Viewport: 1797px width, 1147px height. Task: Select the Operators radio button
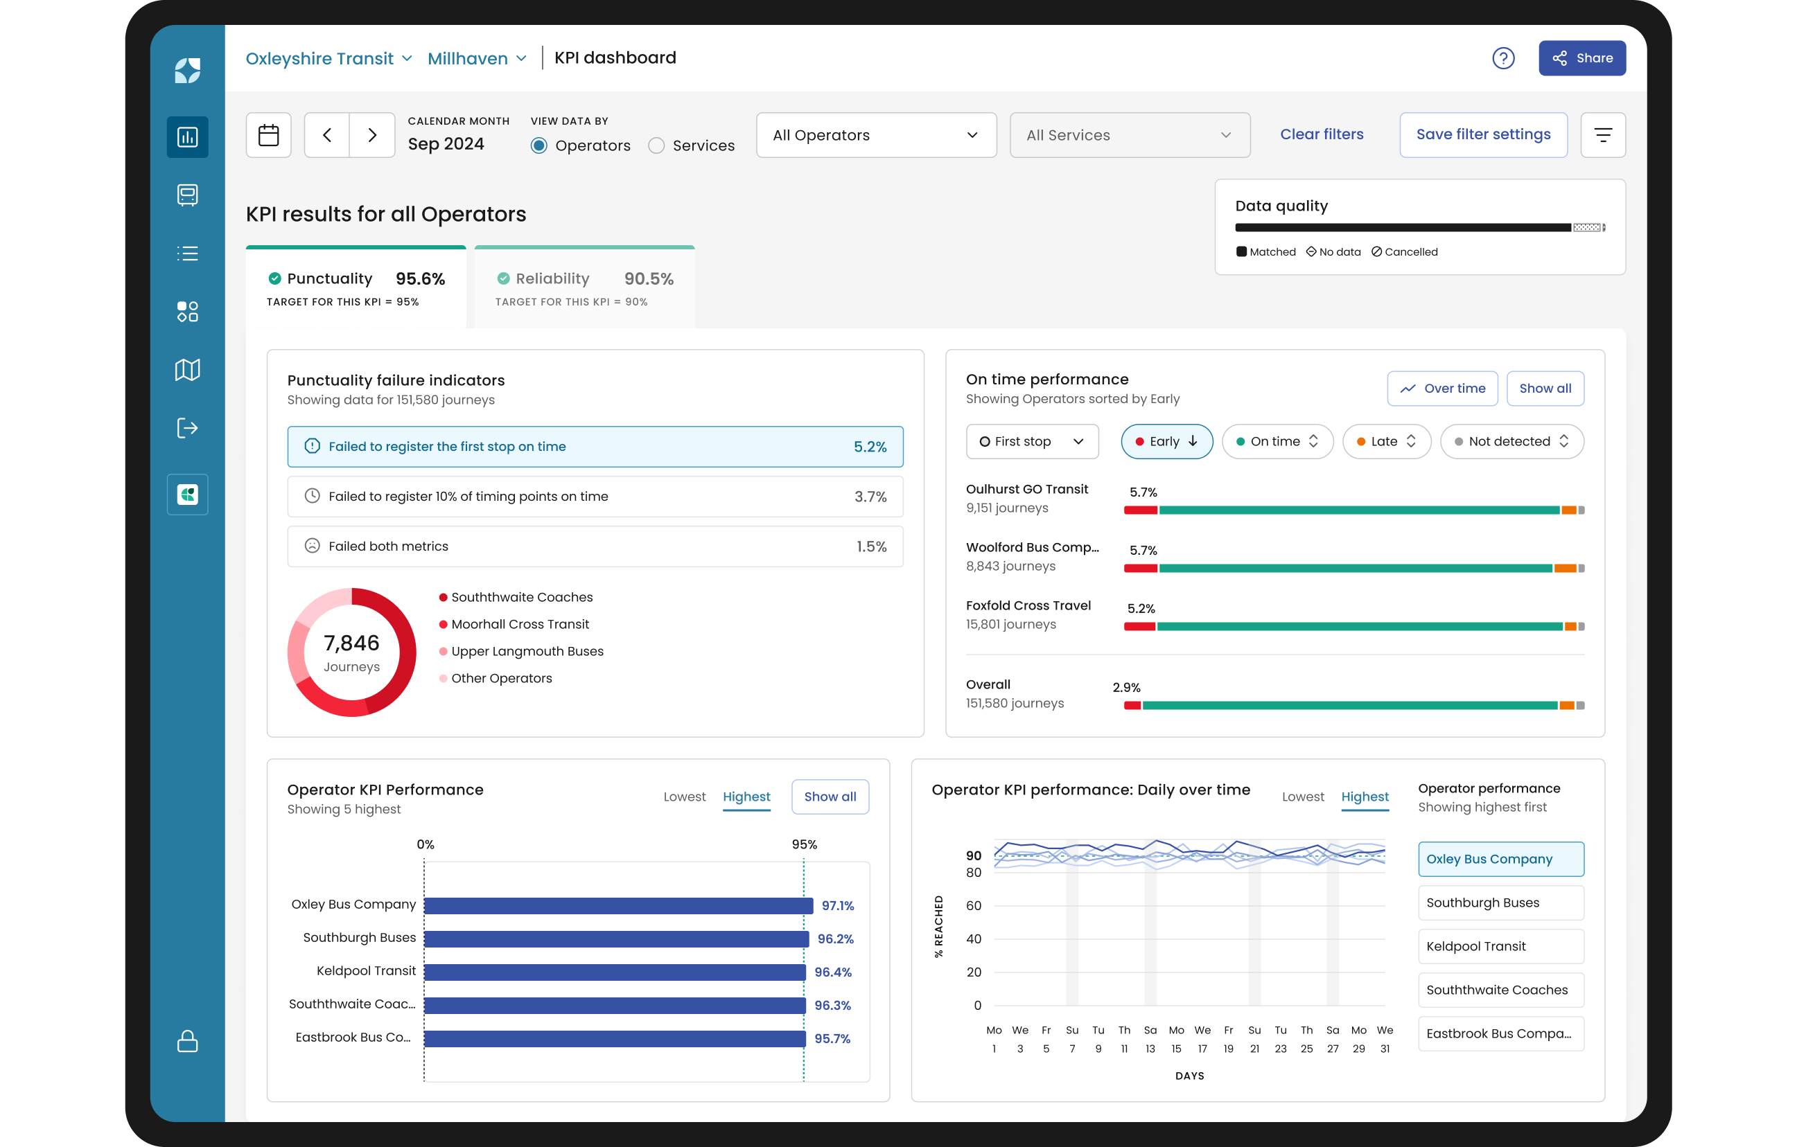click(x=538, y=146)
